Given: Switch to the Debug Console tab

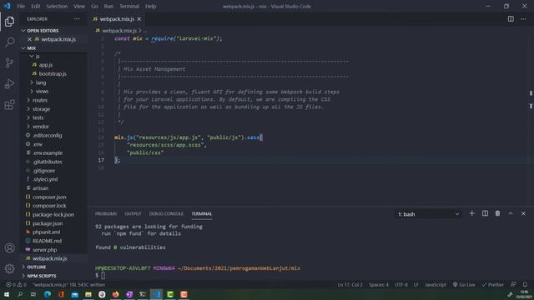Looking at the screenshot, I should click(x=166, y=213).
